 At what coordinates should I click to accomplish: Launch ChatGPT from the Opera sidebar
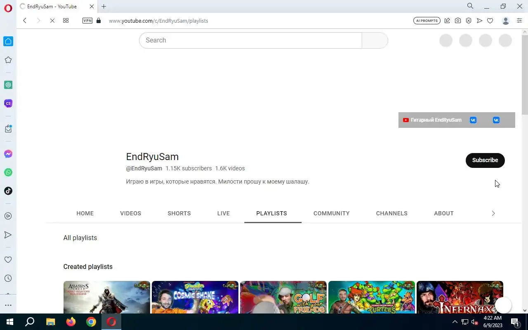(8, 85)
